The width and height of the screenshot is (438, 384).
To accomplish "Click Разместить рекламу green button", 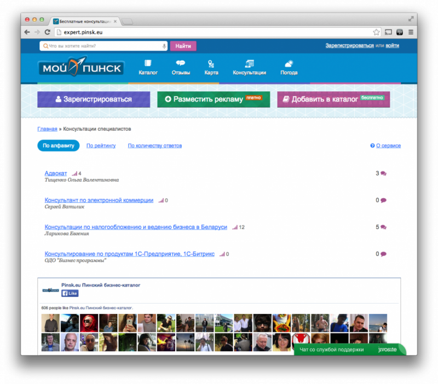I will pos(213,100).
